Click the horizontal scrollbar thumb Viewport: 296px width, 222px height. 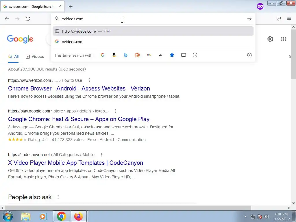click(127, 208)
